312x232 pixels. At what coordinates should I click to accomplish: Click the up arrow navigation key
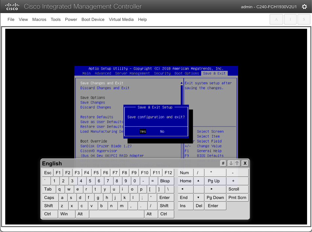point(198,181)
